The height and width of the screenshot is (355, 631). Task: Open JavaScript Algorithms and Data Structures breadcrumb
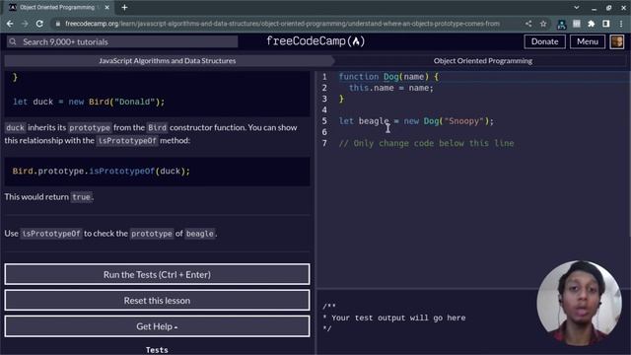coord(168,61)
